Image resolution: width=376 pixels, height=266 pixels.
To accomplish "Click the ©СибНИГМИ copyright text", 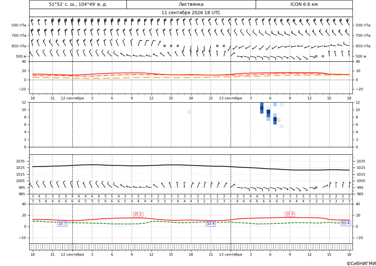I will [x=361, y=263].
